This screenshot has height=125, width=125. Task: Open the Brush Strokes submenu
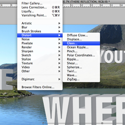40,31
